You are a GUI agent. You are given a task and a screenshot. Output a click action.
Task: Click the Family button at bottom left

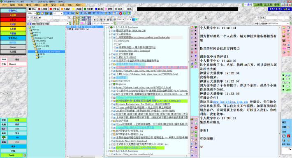(x=12, y=155)
